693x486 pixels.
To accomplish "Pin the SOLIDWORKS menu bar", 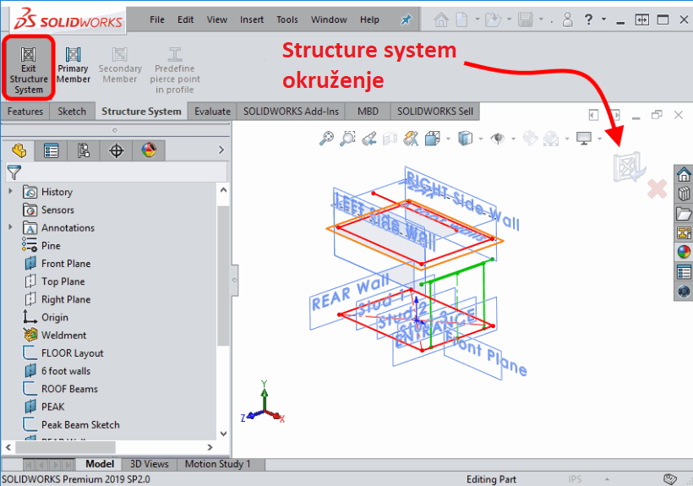I will click(406, 19).
